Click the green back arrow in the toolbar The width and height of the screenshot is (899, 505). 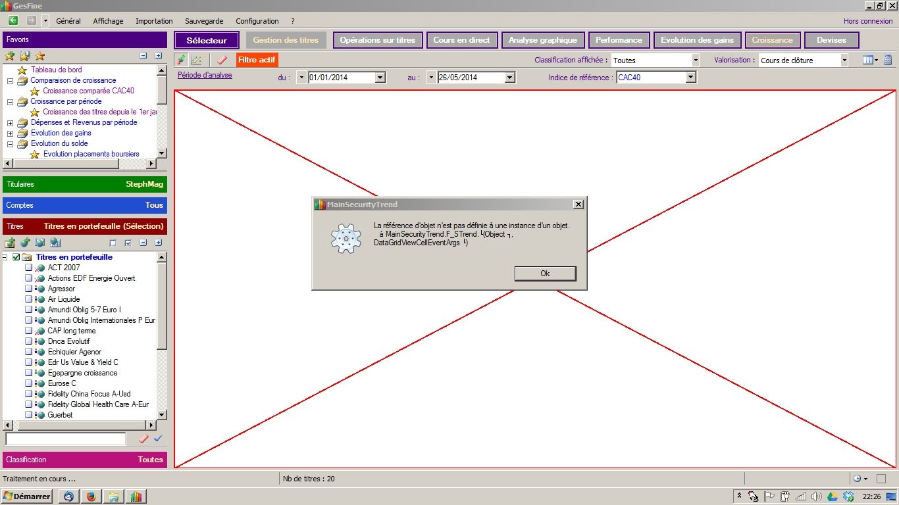13,21
